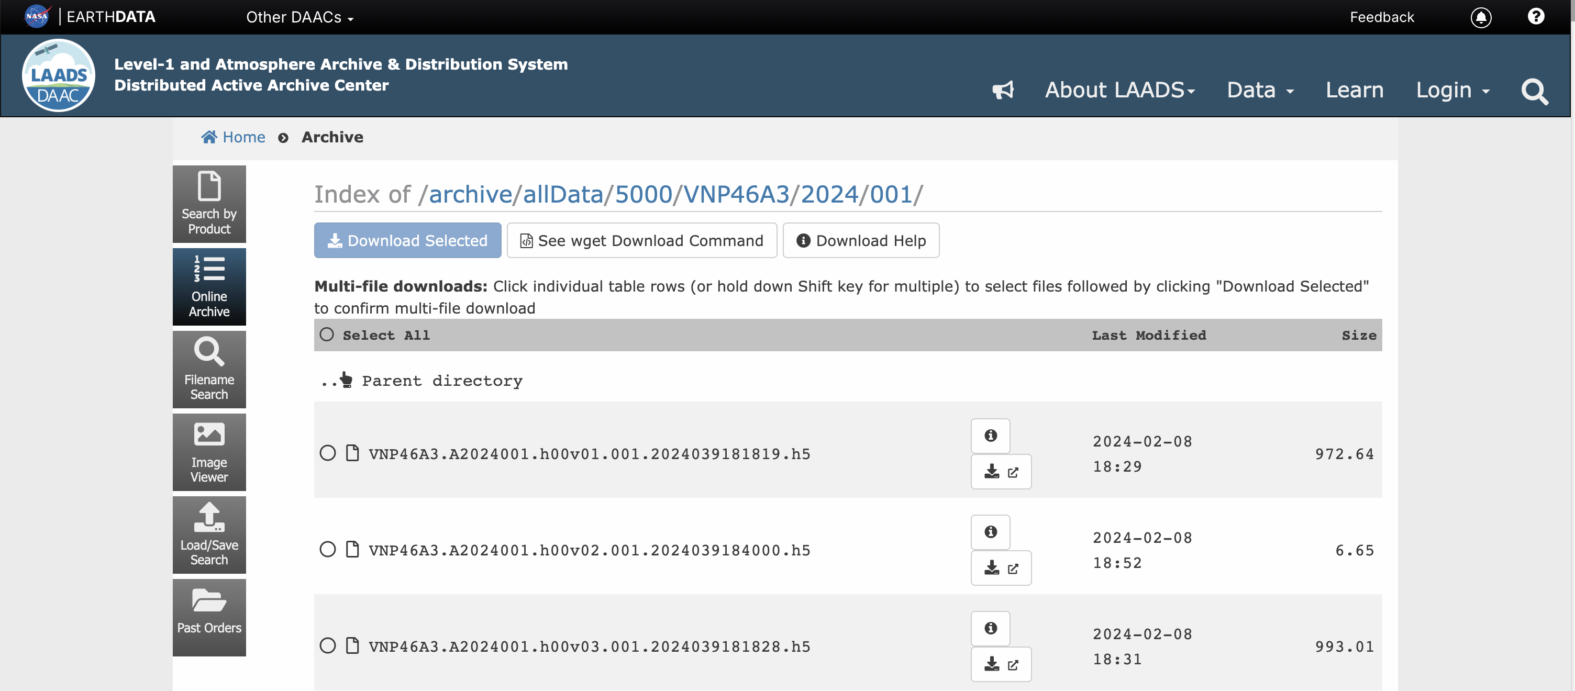Image resolution: width=1575 pixels, height=691 pixels.
Task: Open the Learn menu item
Action: (1354, 91)
